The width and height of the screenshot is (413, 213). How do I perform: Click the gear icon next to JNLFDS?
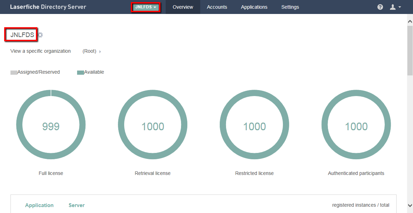[40, 35]
